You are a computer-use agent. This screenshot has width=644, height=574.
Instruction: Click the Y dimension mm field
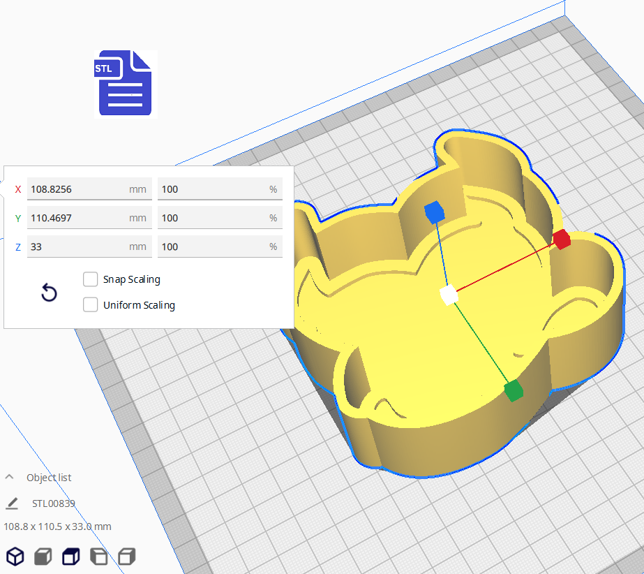pyautogui.click(x=77, y=218)
